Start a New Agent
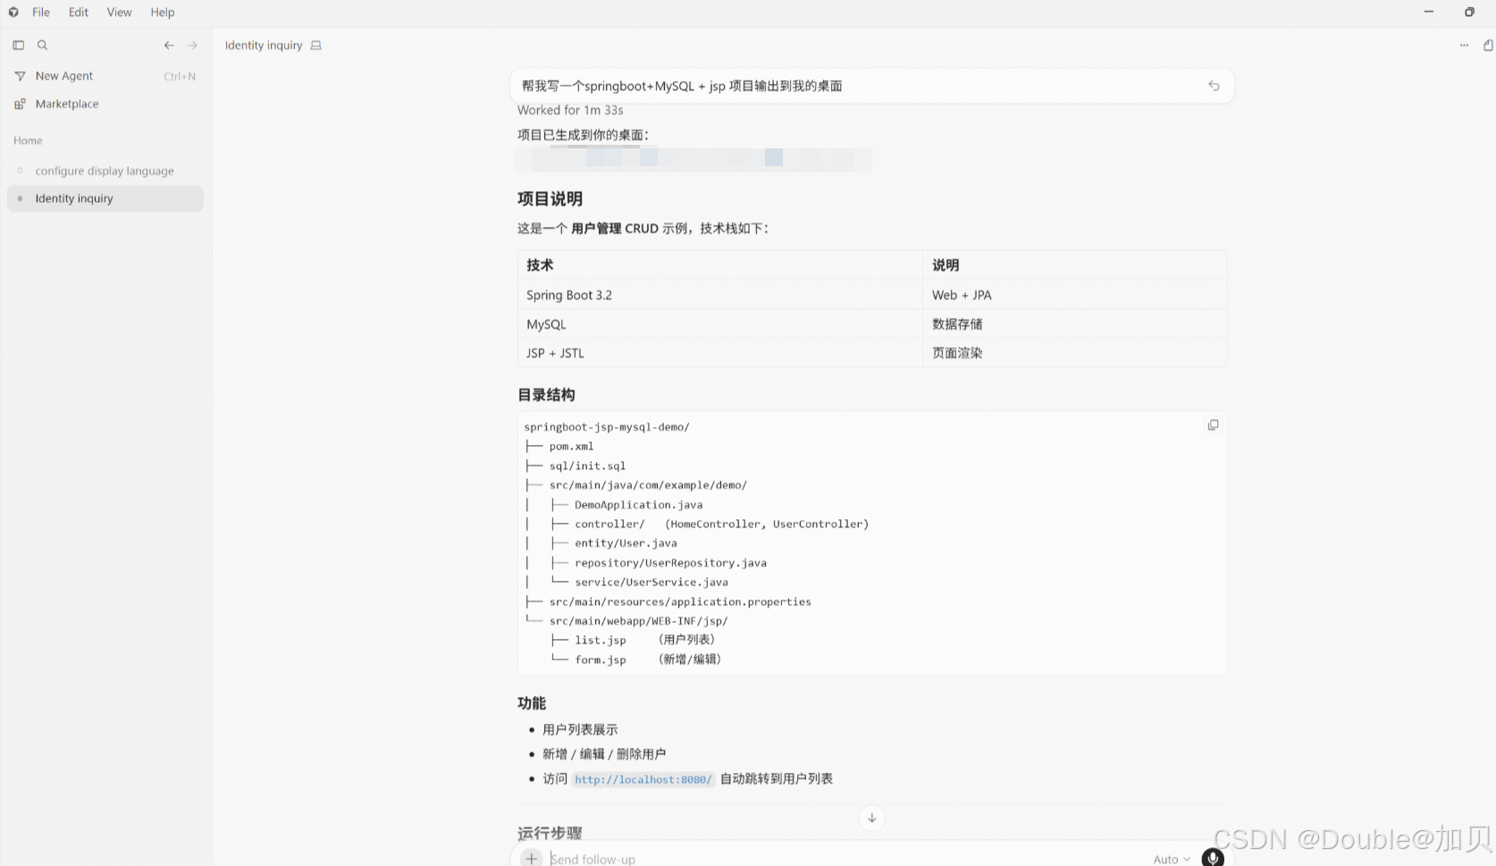 tap(105, 76)
